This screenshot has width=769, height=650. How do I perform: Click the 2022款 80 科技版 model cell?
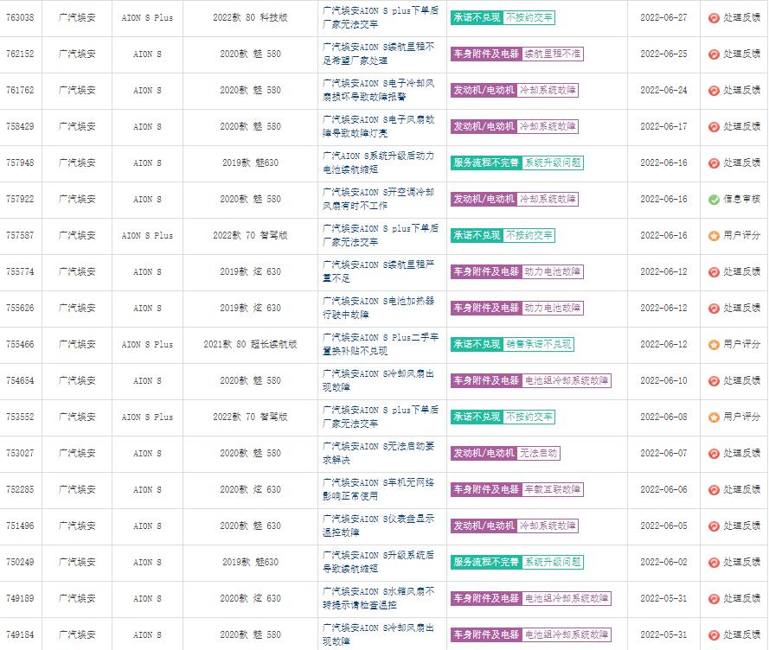250,17
